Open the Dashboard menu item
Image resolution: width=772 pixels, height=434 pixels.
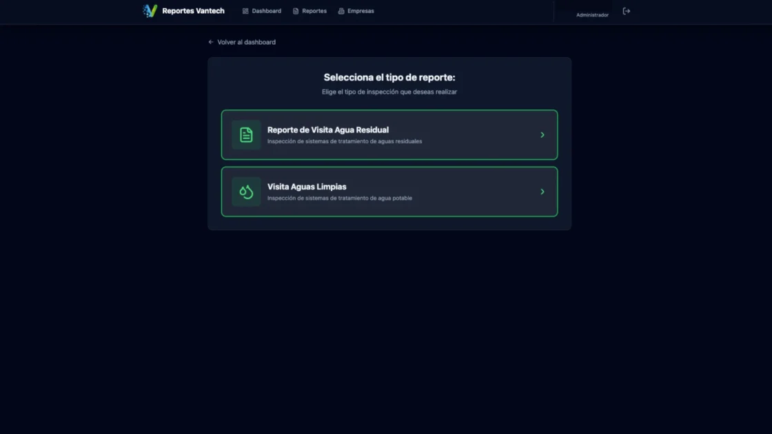pyautogui.click(x=266, y=11)
